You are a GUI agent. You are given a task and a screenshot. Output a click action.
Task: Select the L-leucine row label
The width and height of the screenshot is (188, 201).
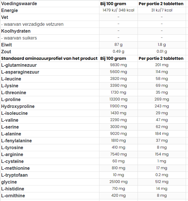[x=11, y=79]
